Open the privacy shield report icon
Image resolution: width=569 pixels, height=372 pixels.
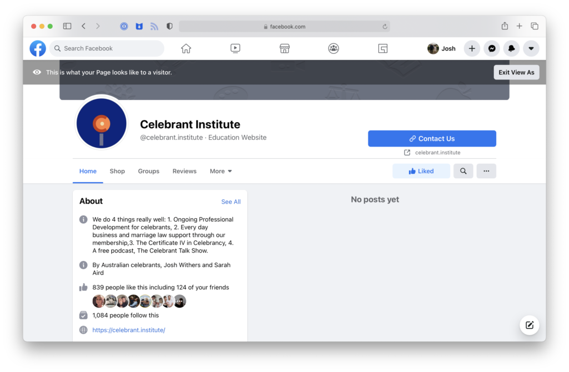point(169,26)
